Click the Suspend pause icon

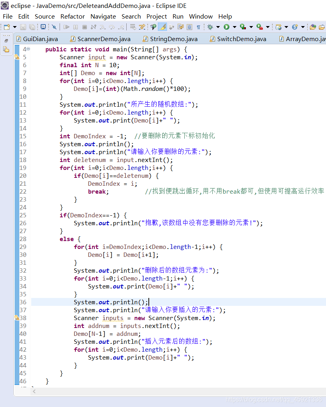(x=75, y=27)
